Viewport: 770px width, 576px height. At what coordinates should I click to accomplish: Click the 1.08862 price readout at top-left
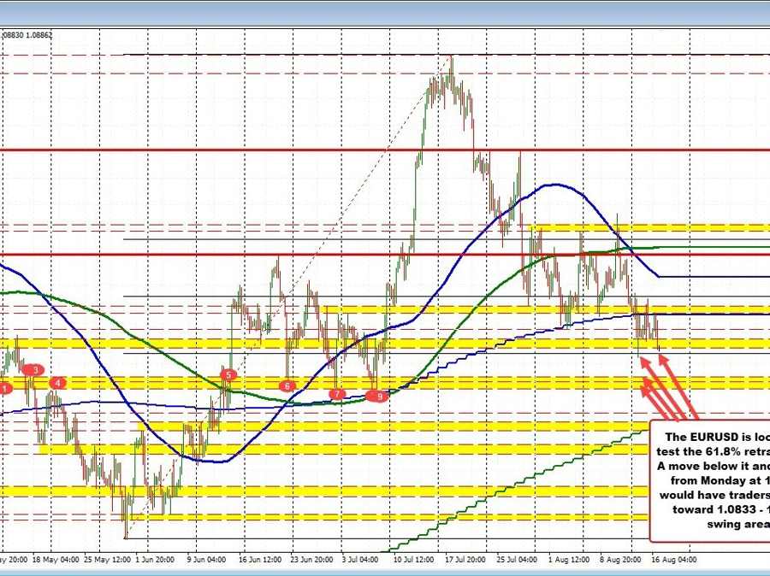pos(39,35)
